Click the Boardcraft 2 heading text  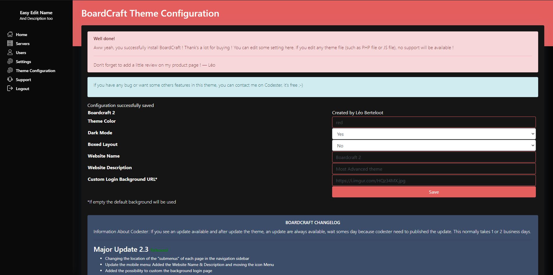coord(101,112)
